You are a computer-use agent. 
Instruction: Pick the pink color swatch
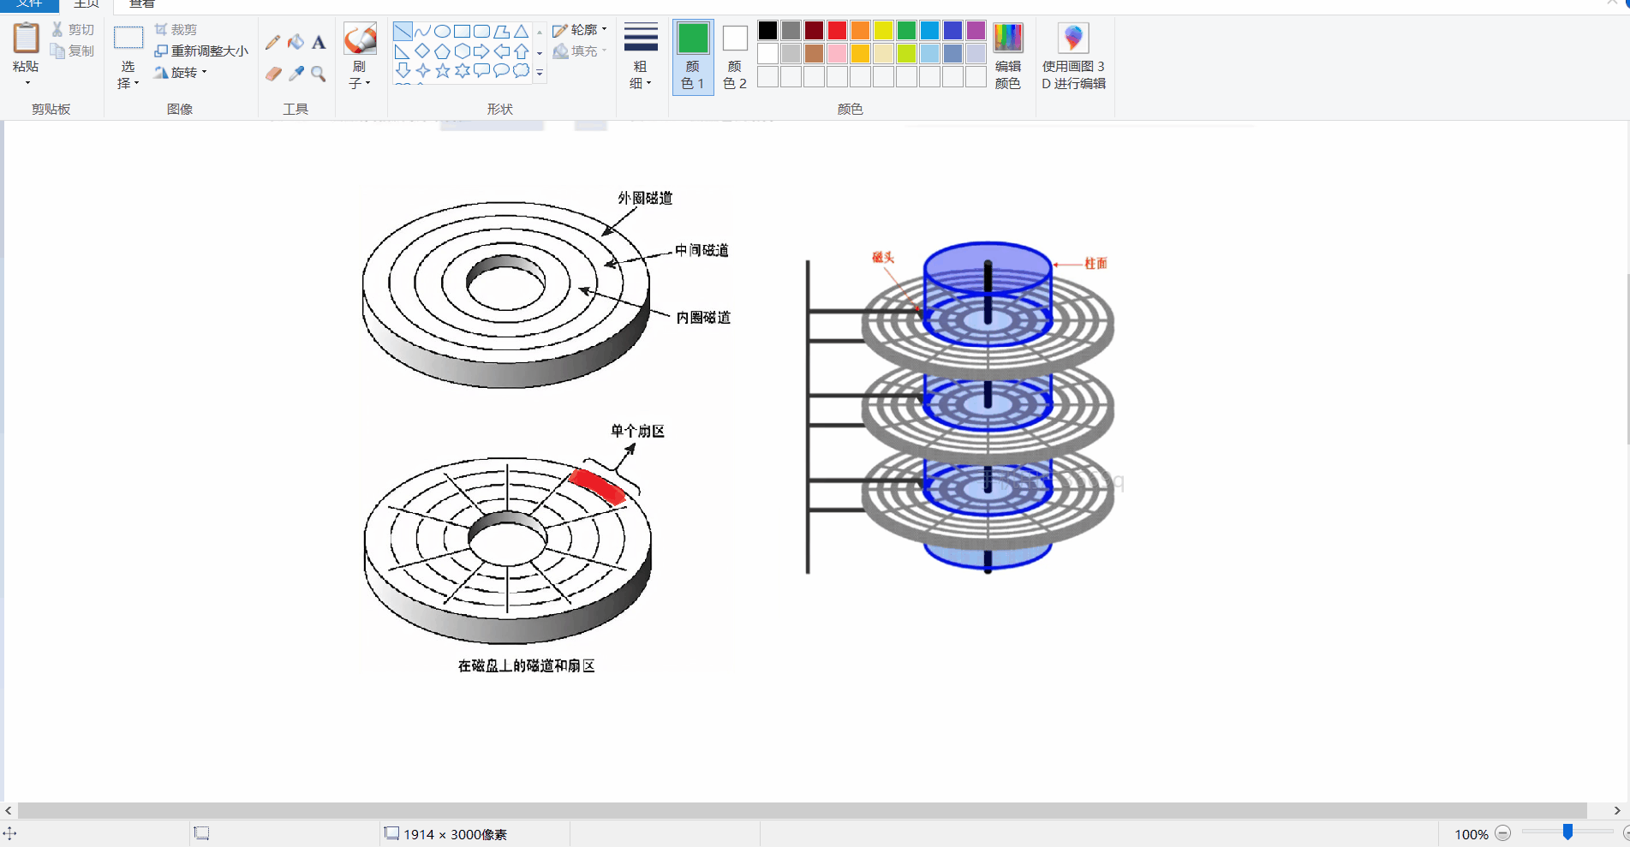pyautogui.click(x=838, y=54)
